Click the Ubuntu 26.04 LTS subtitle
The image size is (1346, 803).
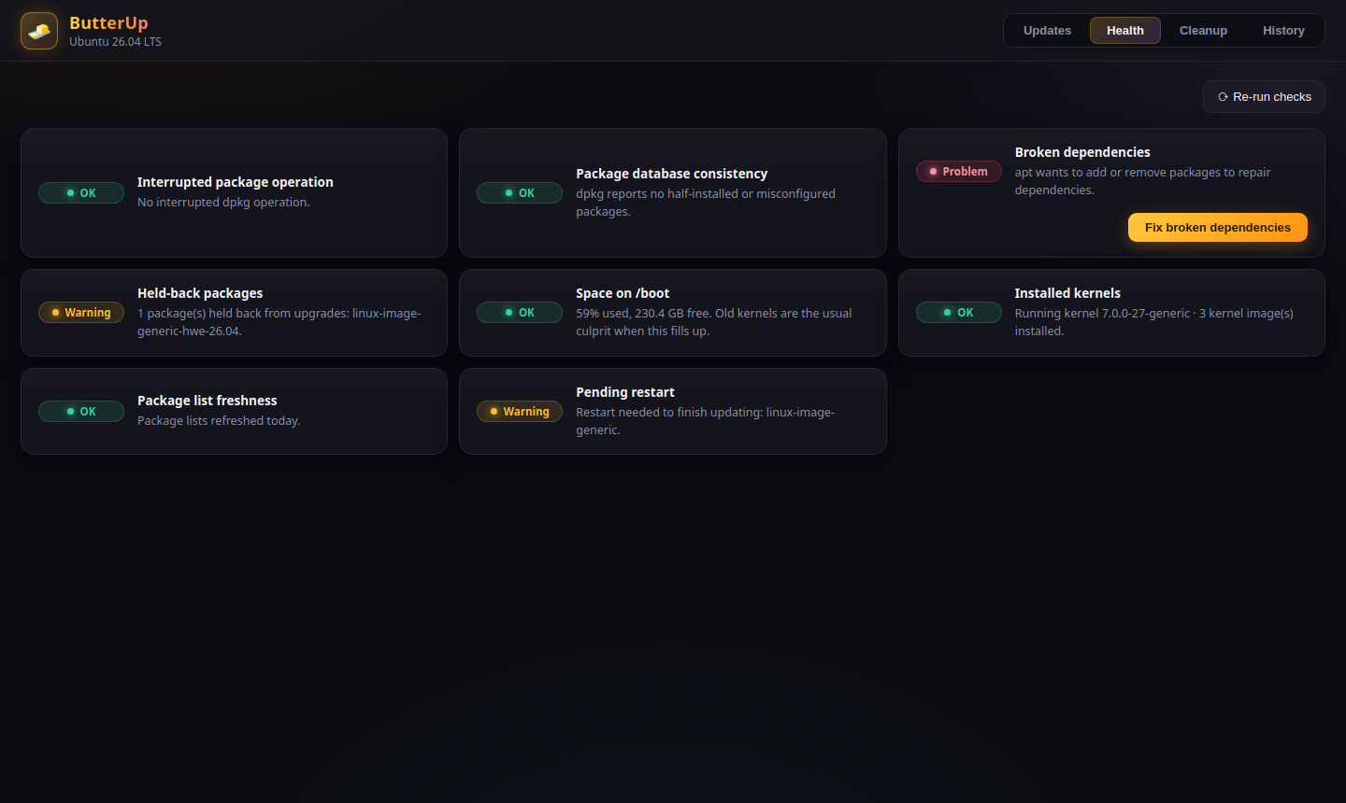tap(115, 42)
